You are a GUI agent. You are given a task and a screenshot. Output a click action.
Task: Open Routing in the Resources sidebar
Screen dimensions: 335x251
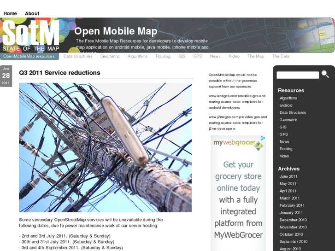coord(286,149)
